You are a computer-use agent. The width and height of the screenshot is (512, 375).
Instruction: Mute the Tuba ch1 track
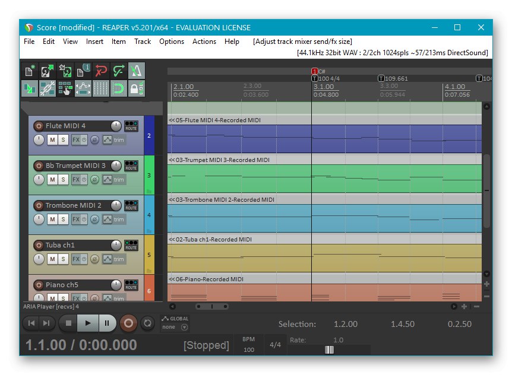pos(52,259)
